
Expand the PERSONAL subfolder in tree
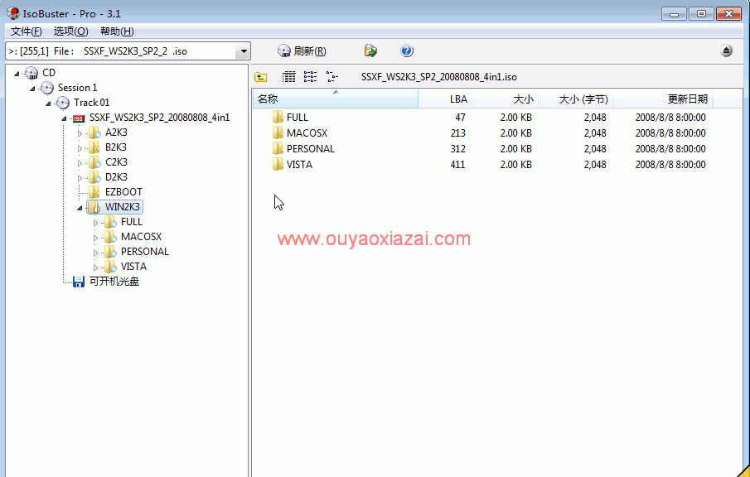(95, 253)
